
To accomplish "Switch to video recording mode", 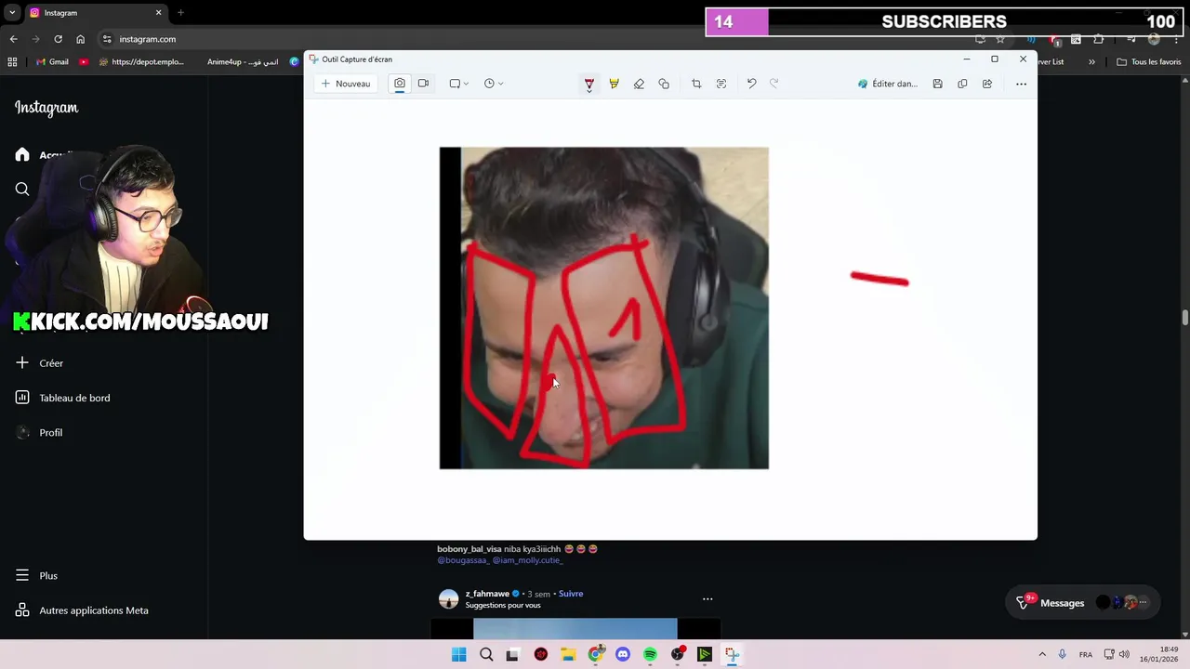I will [423, 84].
